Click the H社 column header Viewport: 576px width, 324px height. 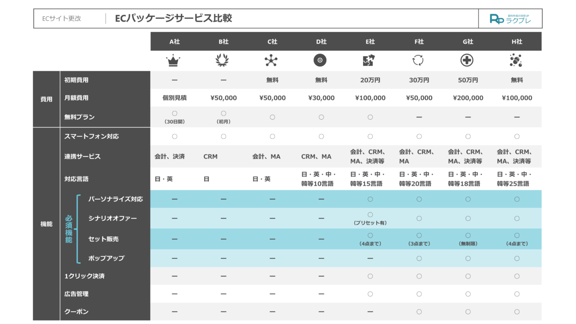(516, 42)
